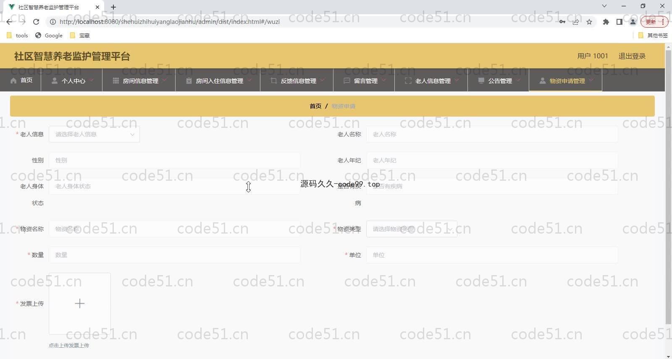
Task: Expand the 房间信息管理 menu arrow
Action: pyautogui.click(x=165, y=80)
